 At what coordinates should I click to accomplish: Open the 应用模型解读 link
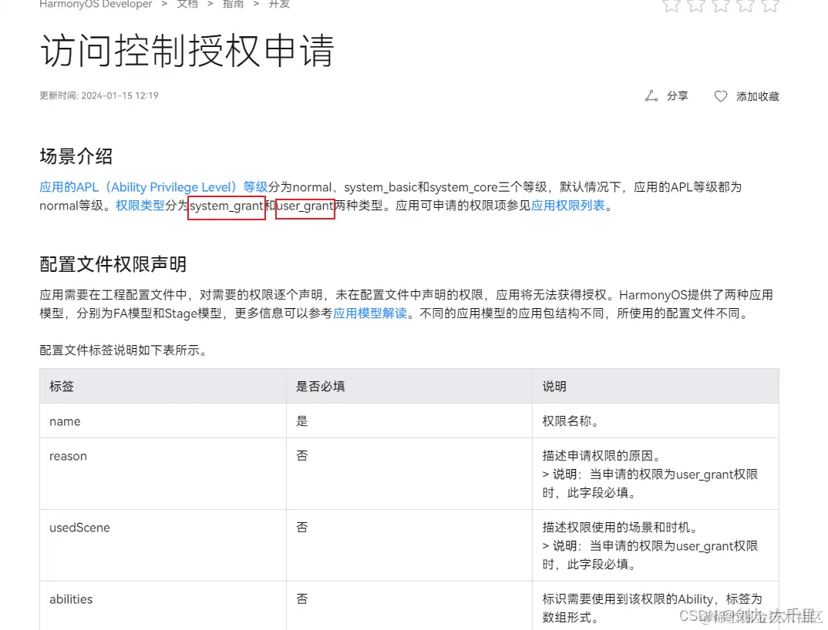[370, 313]
